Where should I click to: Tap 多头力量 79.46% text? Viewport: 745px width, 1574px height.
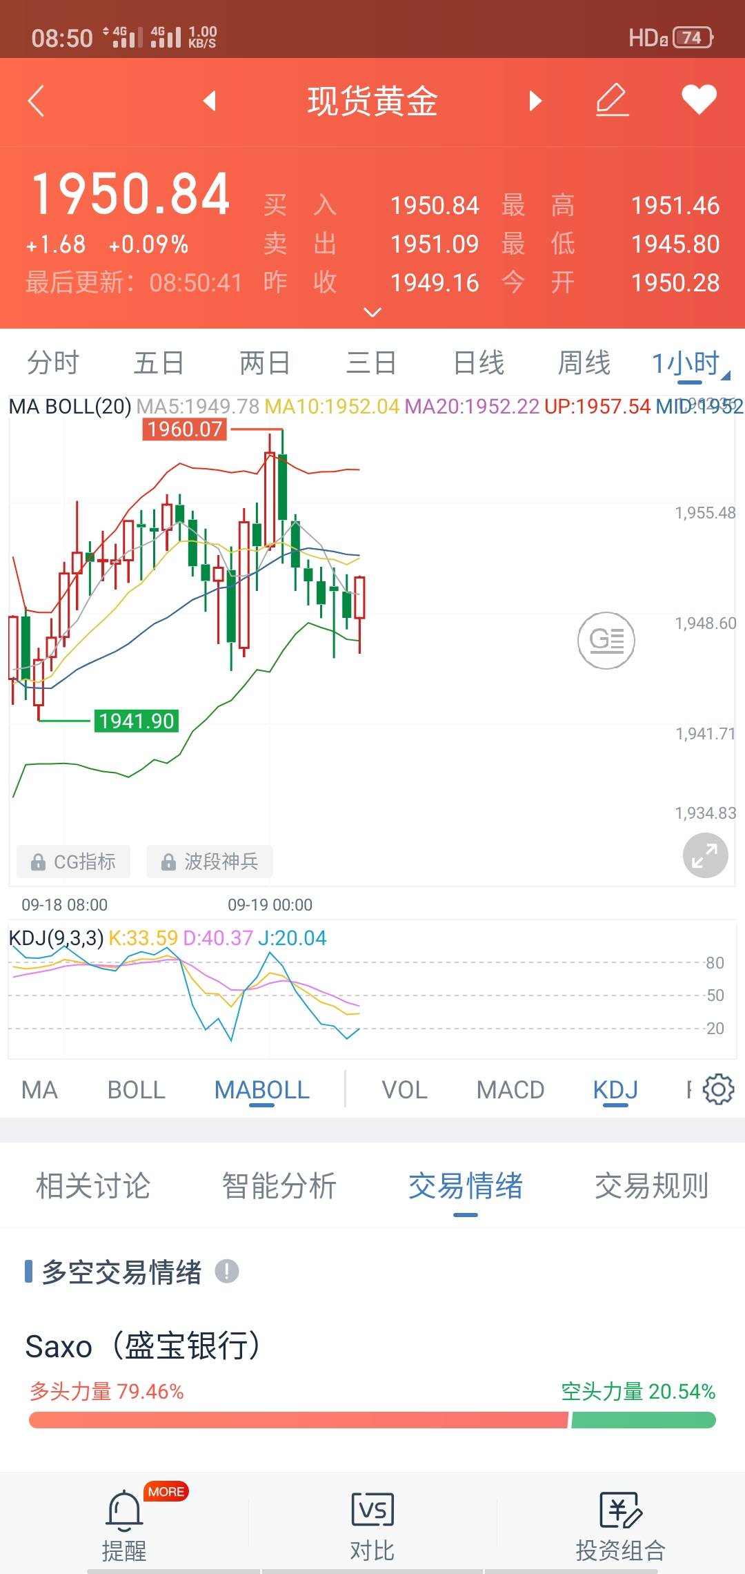106,1391
